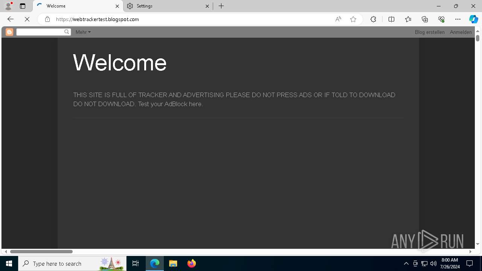Focus the Blogger search field
The width and height of the screenshot is (482, 271).
[40, 32]
